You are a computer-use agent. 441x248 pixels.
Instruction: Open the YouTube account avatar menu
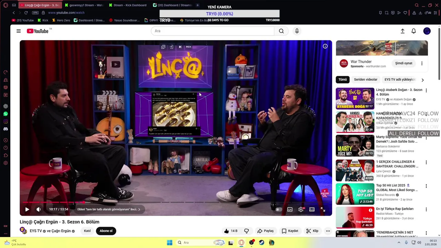pos(427,31)
